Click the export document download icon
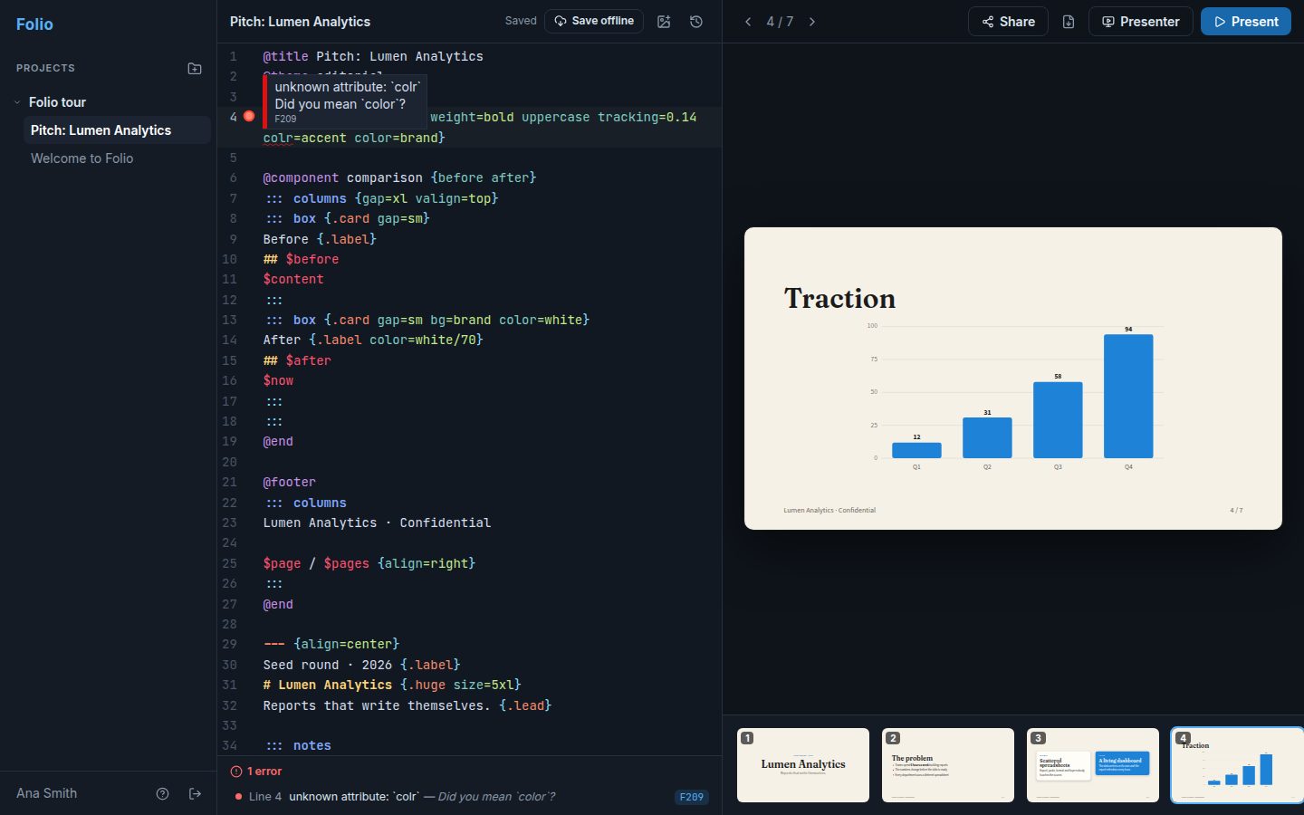1304x815 pixels. coord(1069,22)
